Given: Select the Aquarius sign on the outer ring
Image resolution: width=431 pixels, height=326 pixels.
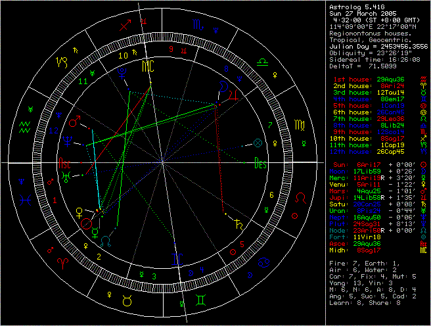Looking at the screenshot, I should 25,125.
